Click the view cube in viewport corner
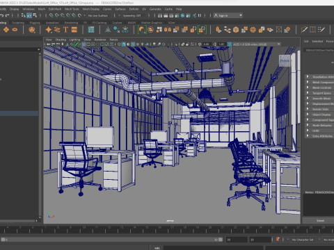This screenshot has width=334, height=250. tap(285, 60)
